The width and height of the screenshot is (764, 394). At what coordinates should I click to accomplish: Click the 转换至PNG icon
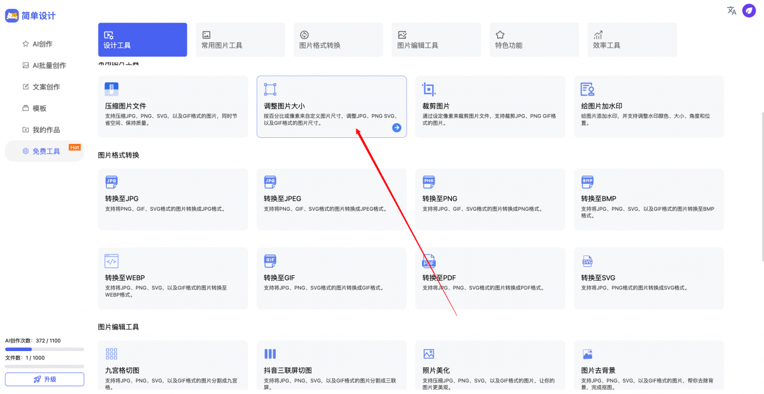(429, 181)
